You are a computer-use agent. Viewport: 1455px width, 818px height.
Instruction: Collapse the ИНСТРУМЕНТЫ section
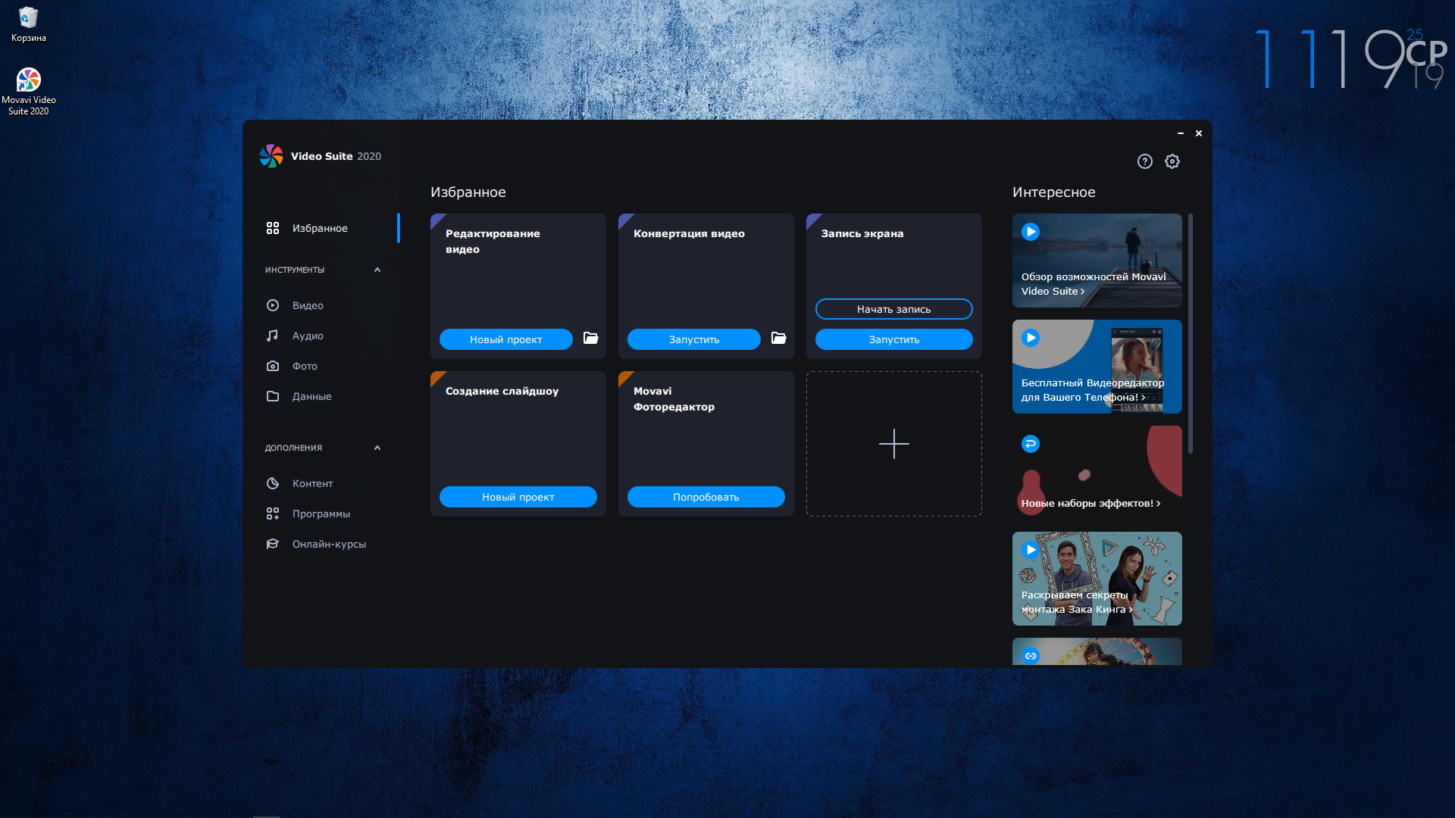tap(377, 270)
